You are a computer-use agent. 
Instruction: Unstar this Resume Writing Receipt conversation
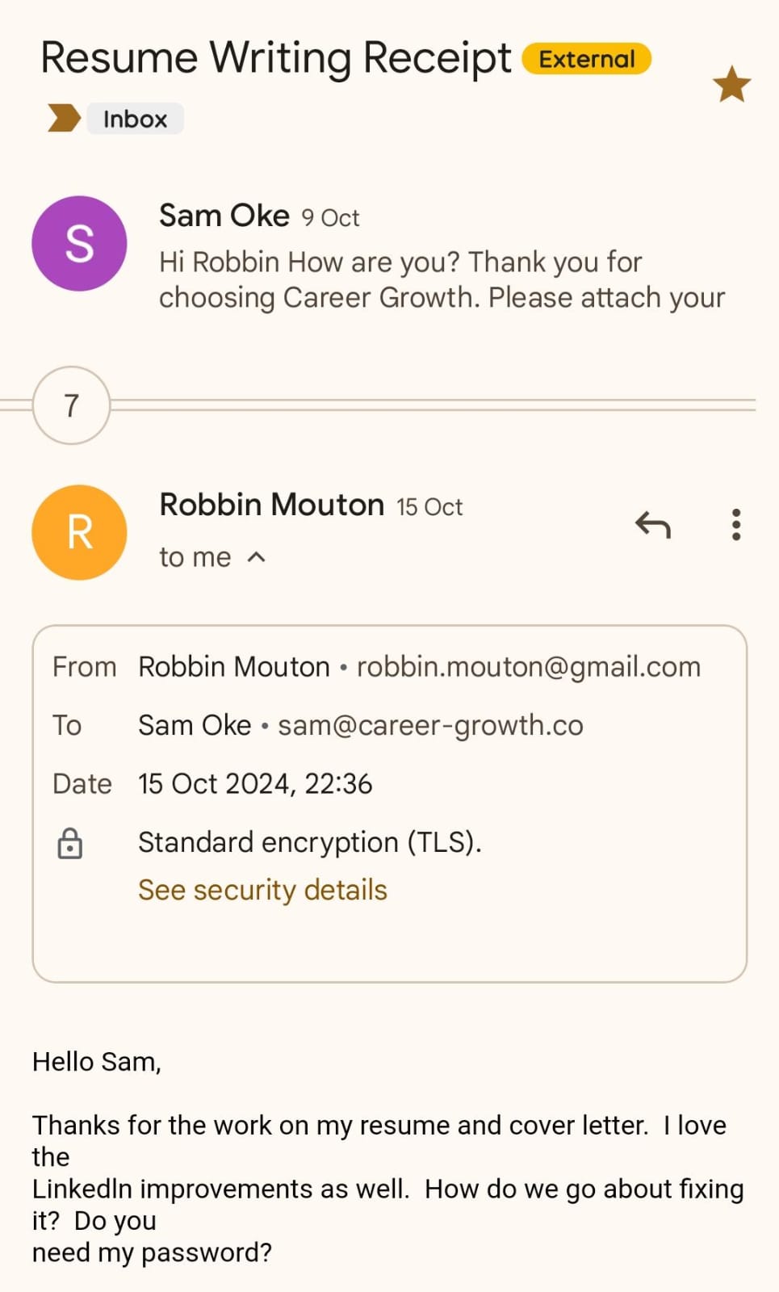coord(731,84)
